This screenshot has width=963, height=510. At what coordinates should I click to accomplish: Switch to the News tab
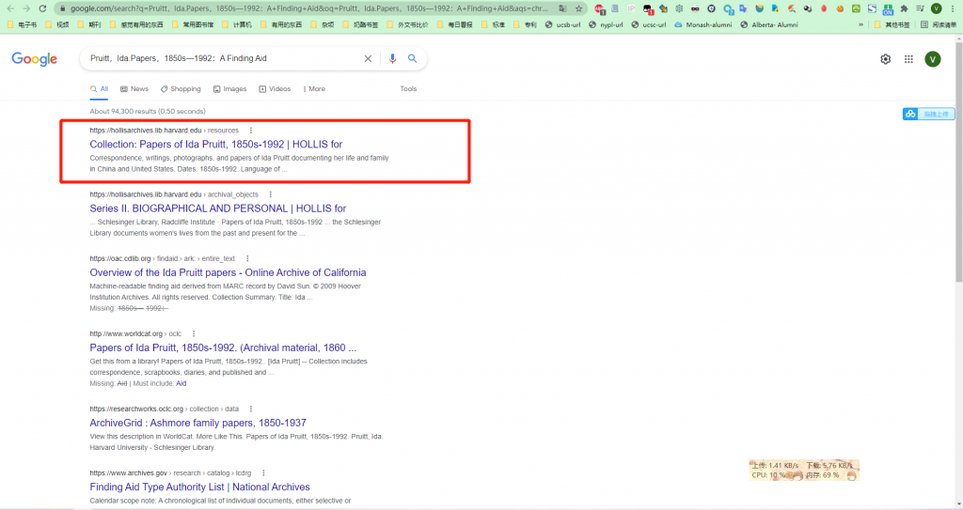(x=134, y=89)
